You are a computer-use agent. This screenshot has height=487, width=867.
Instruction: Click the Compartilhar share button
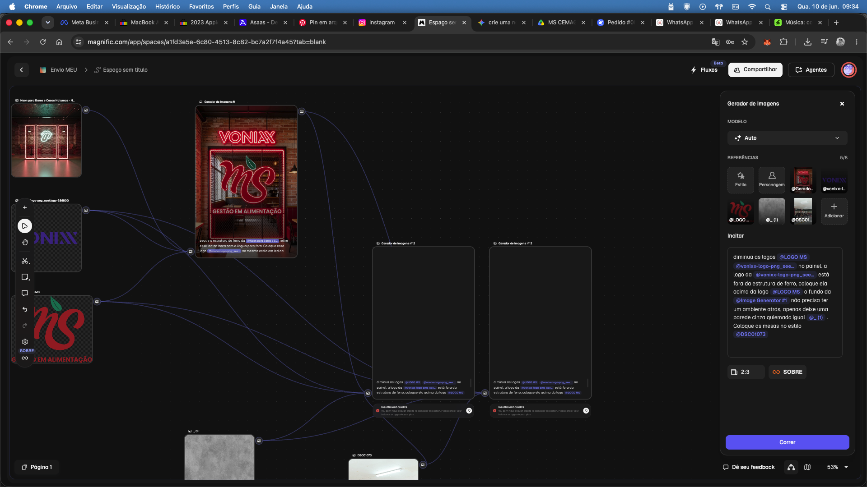point(755,70)
